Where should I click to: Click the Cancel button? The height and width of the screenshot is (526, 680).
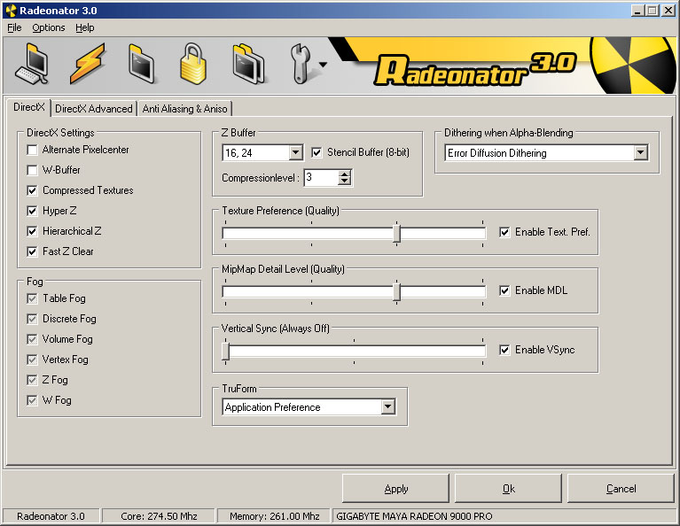[621, 489]
